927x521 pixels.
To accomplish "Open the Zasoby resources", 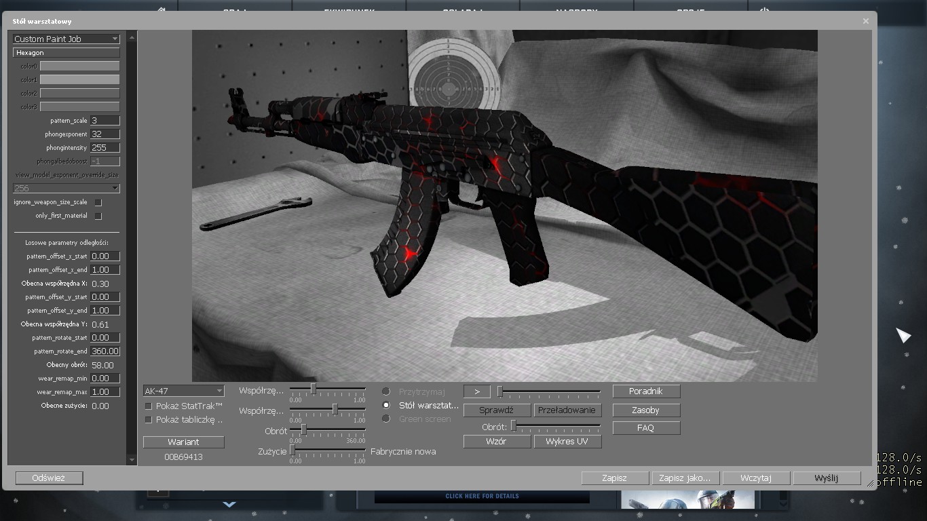I will click(645, 410).
